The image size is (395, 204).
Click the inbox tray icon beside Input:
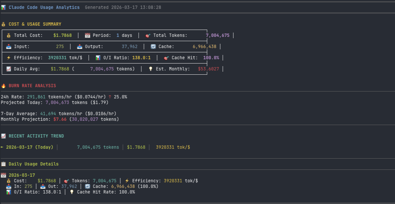[9, 47]
